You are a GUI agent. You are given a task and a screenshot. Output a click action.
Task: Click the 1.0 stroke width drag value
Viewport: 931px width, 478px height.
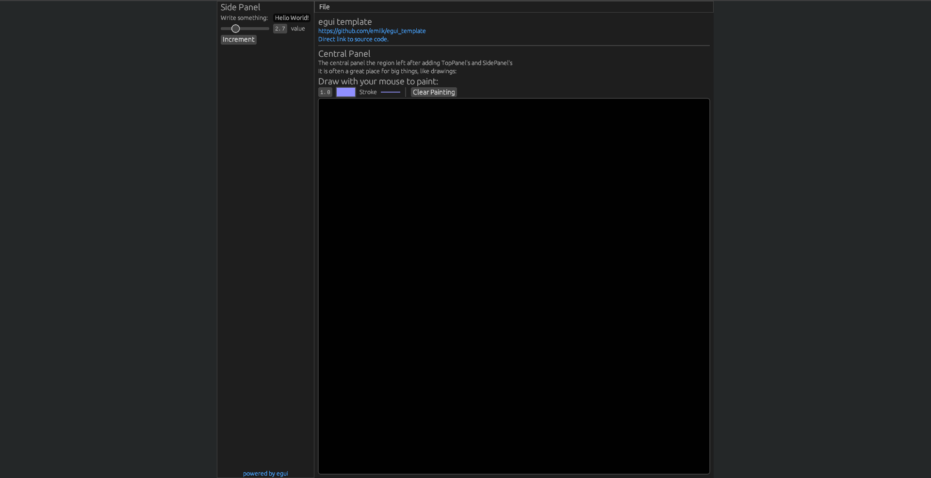[x=325, y=92]
